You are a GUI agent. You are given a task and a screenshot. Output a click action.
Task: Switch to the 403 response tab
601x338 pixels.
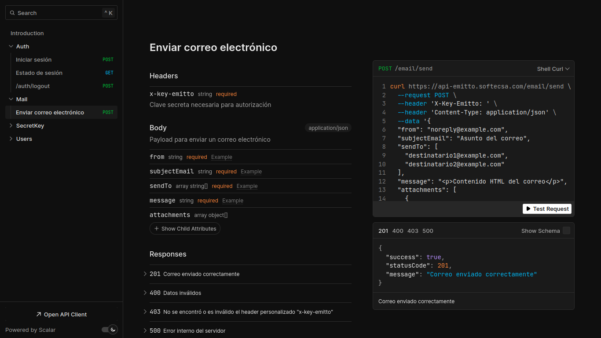coord(413,231)
